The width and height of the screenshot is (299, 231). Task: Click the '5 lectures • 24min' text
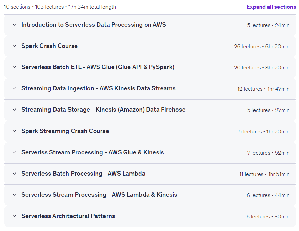[268, 25]
